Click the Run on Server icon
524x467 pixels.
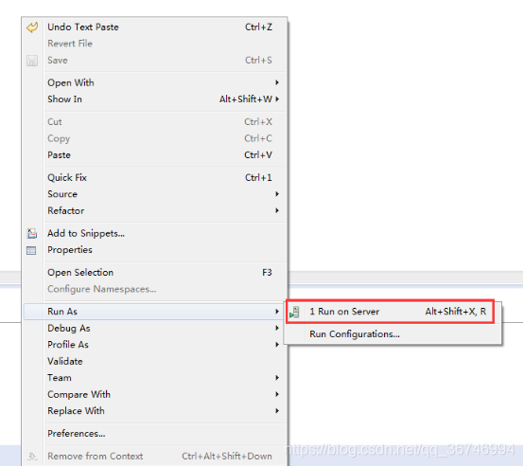tap(294, 312)
